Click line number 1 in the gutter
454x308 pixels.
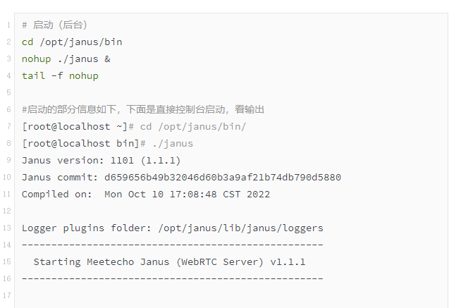click(8, 25)
